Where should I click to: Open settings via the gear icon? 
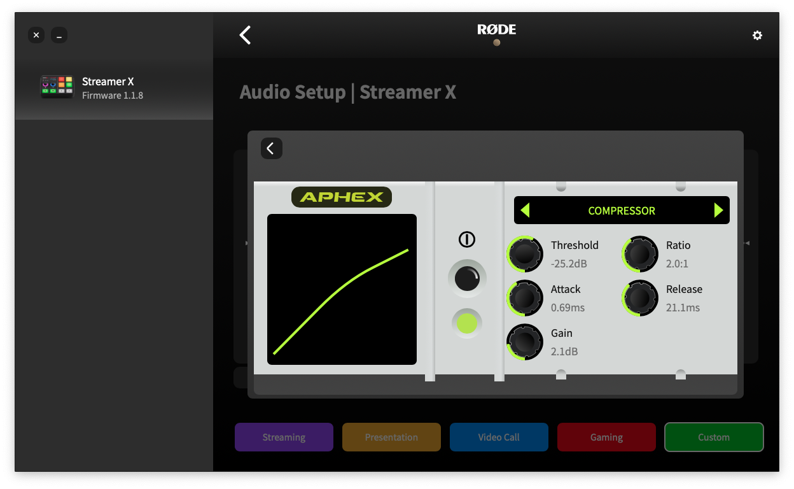click(757, 36)
